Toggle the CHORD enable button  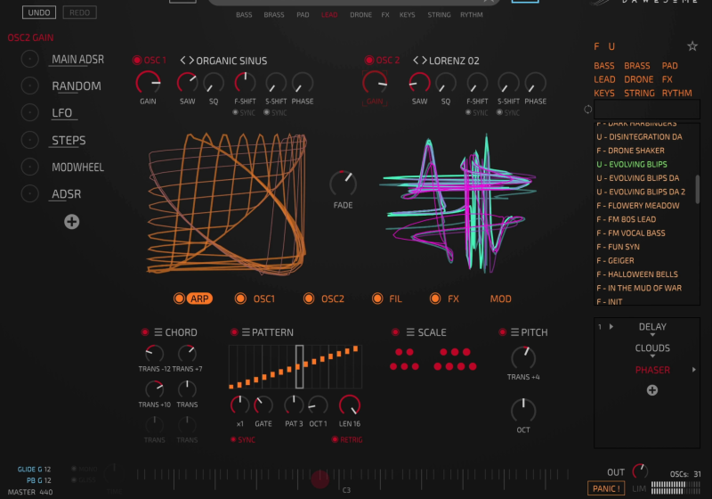click(145, 332)
